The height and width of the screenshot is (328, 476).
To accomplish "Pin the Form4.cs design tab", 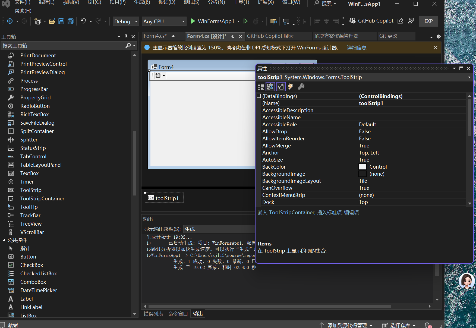I will click(232, 36).
